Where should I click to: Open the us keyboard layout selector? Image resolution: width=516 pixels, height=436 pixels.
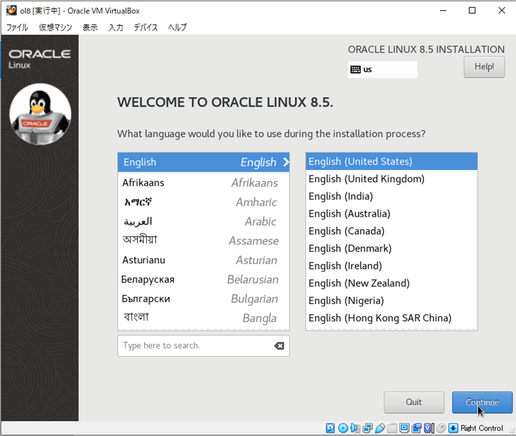tap(382, 69)
